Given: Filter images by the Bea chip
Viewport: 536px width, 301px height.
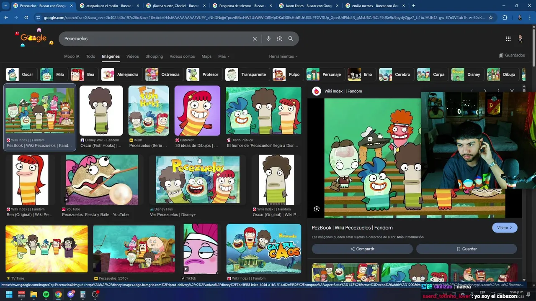Looking at the screenshot, I should click(x=84, y=74).
